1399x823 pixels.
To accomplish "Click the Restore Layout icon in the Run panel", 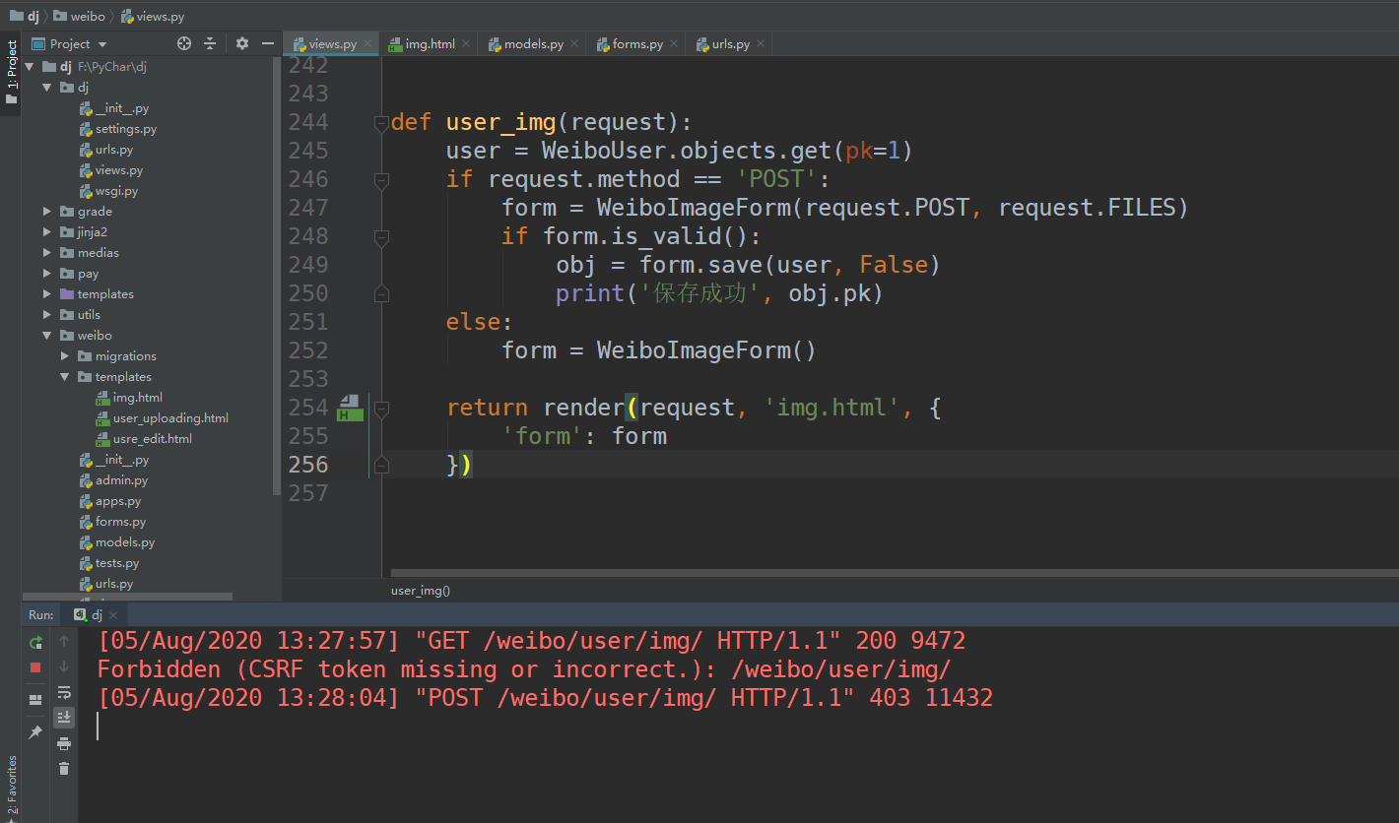I will point(35,700).
